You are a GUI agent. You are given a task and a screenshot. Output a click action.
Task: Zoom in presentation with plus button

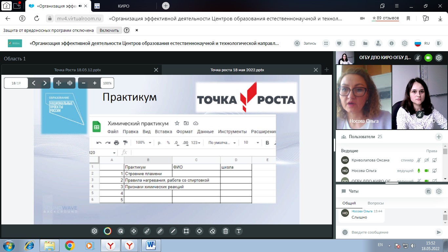(95, 83)
